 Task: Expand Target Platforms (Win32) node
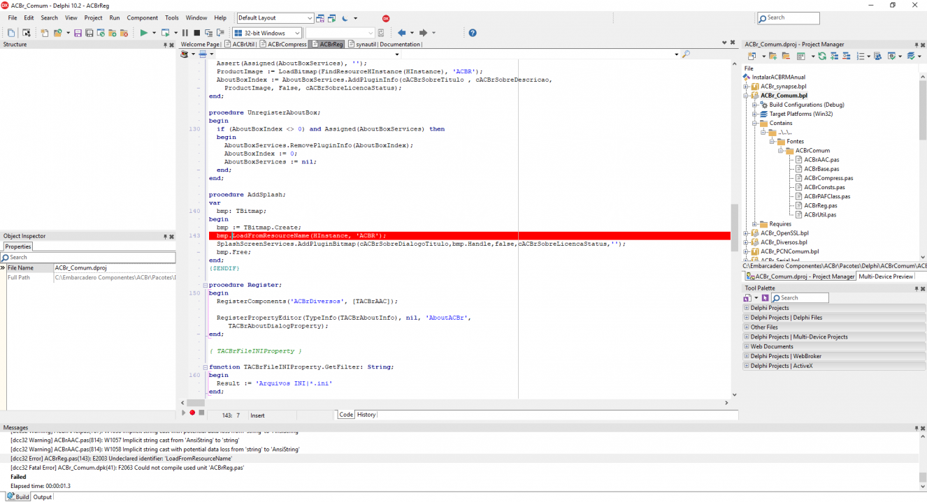(x=756, y=114)
